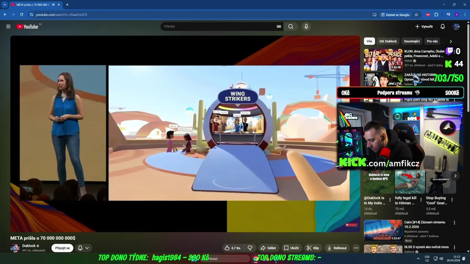Viewport: 470px width, 264px height.
Task: Open the Duklock channel name link
Action: 29,246
